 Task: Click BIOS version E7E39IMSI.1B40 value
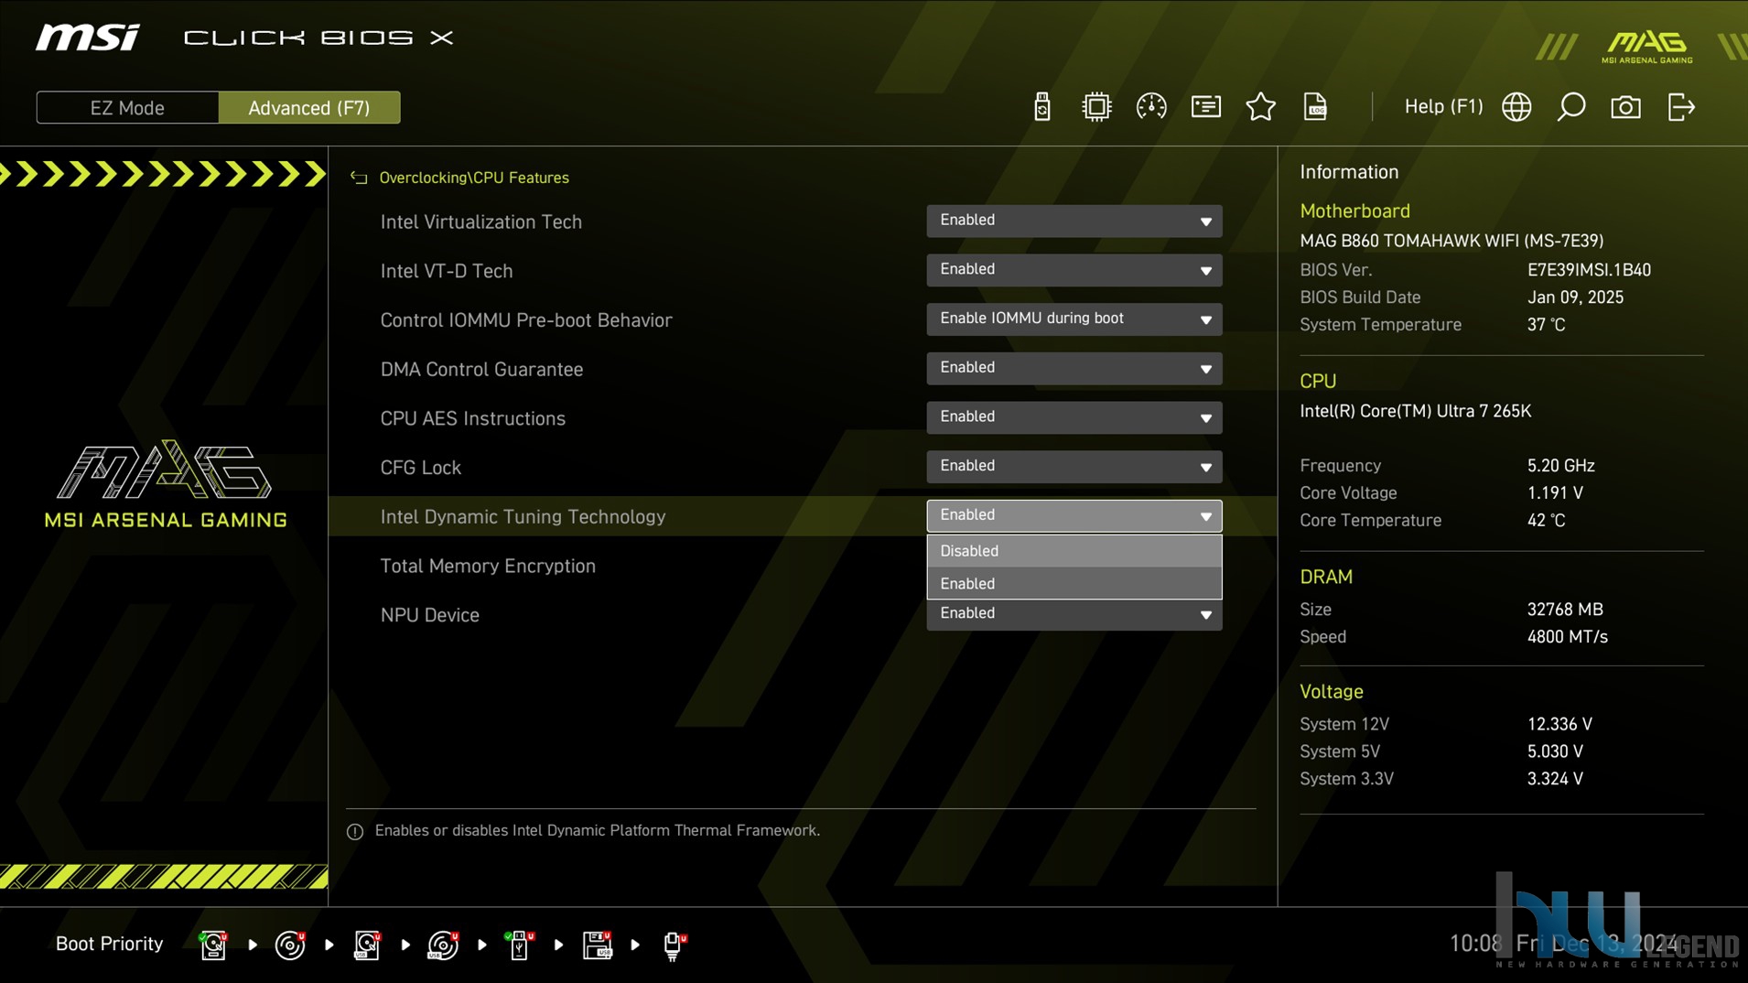tap(1589, 270)
